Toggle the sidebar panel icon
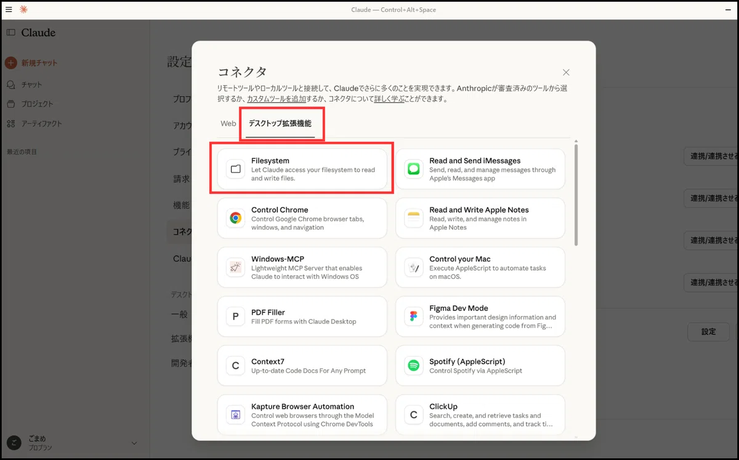The width and height of the screenshot is (739, 460). click(11, 33)
